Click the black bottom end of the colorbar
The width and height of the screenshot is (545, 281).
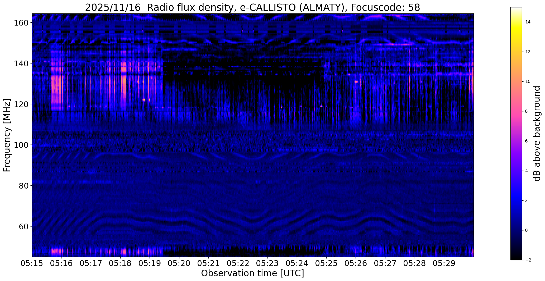point(516,258)
